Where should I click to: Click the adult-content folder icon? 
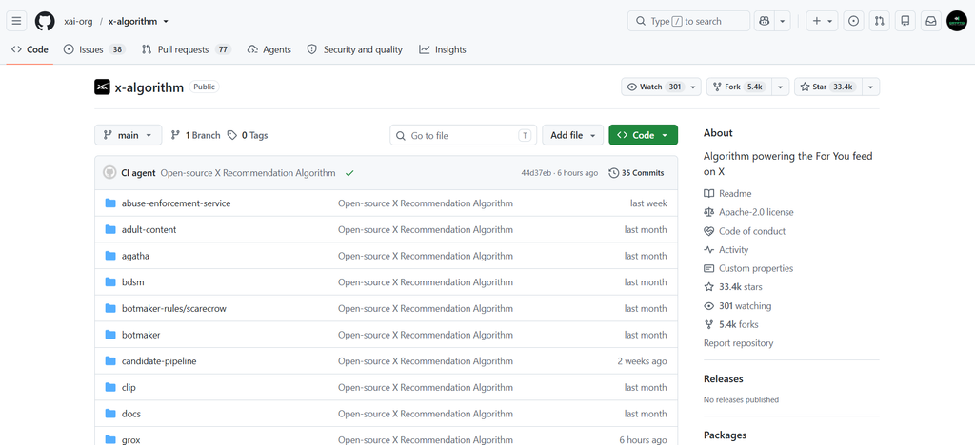(110, 230)
